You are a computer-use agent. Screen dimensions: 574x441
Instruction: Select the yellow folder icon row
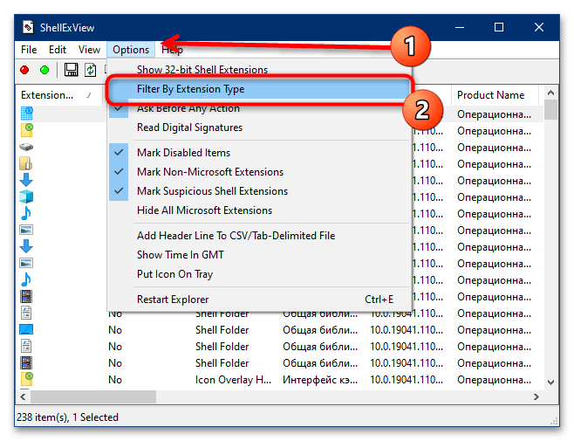(26, 163)
